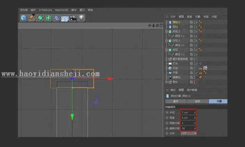Viewport: 245px width, 147px height.
Task: Click the viewport move/pan icon
Action: click(x=149, y=25)
